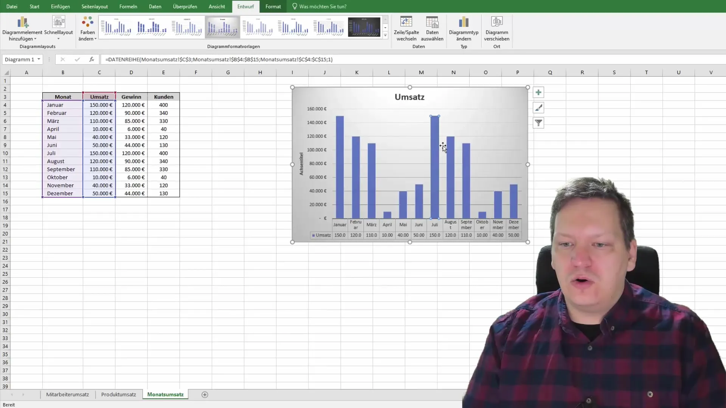Select the Dezember cell
Image resolution: width=726 pixels, height=408 pixels.
tap(63, 193)
